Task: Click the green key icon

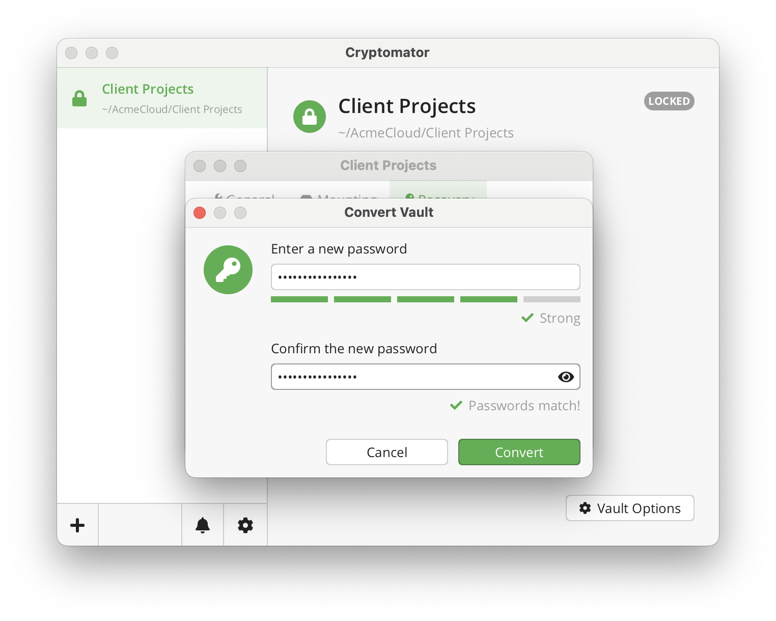Action: [228, 270]
